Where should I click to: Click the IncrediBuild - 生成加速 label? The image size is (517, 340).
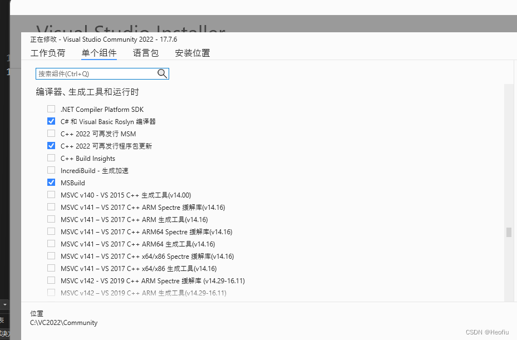click(x=94, y=171)
